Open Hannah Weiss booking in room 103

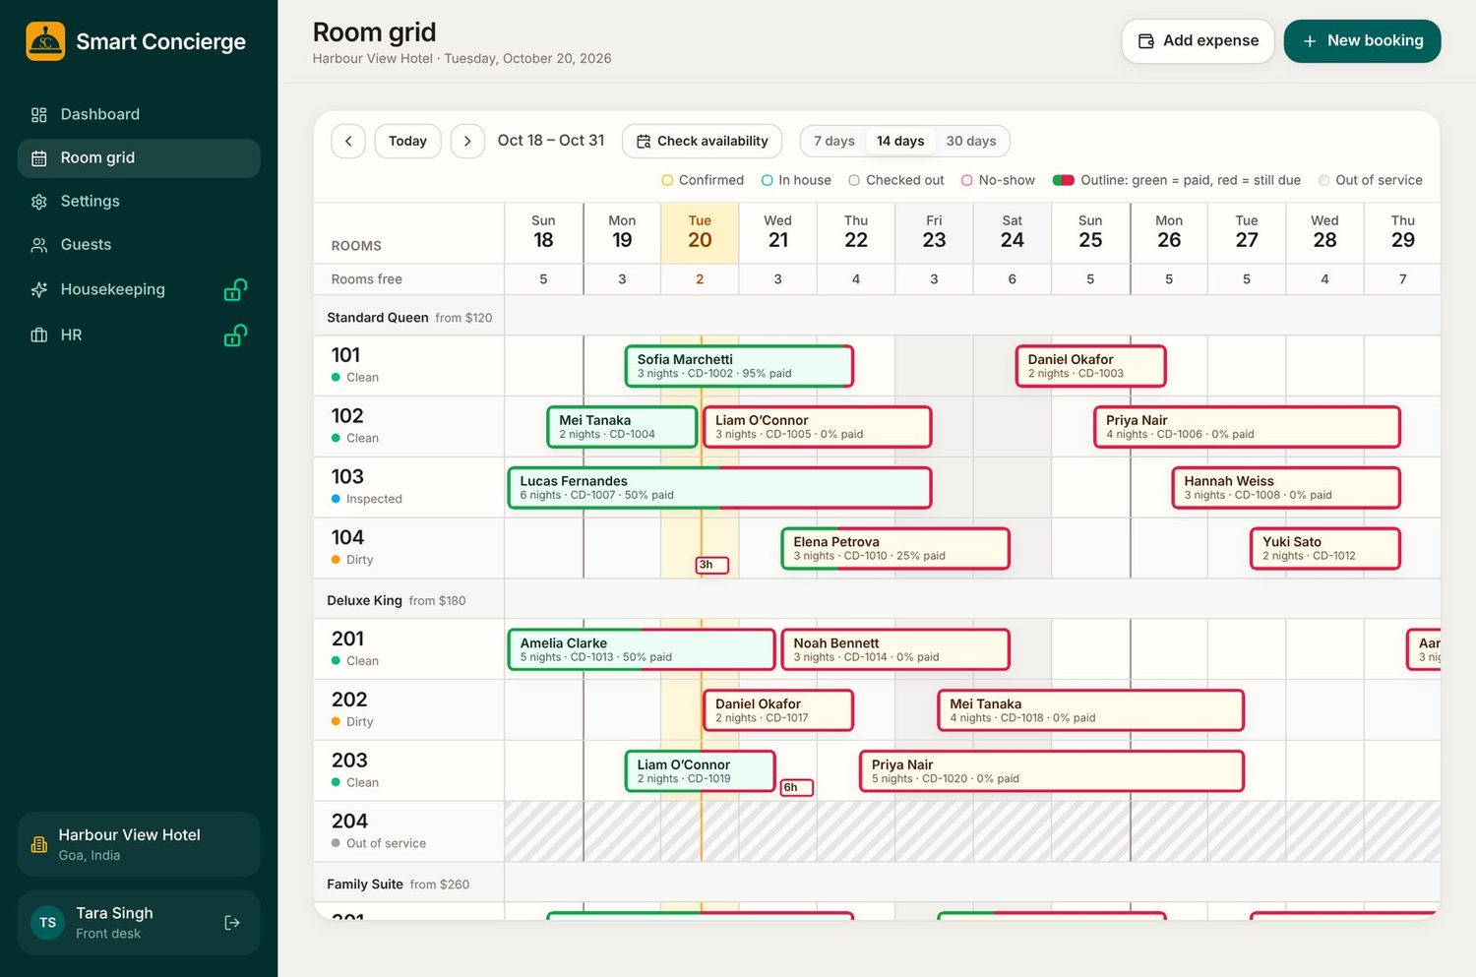click(1286, 488)
